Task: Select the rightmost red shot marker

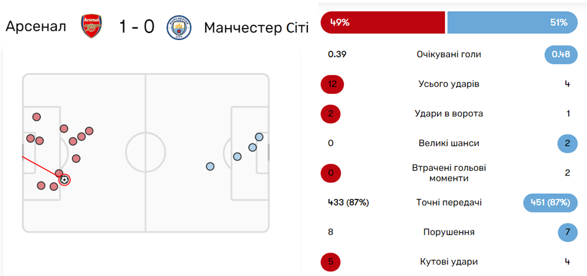Action: [89, 131]
